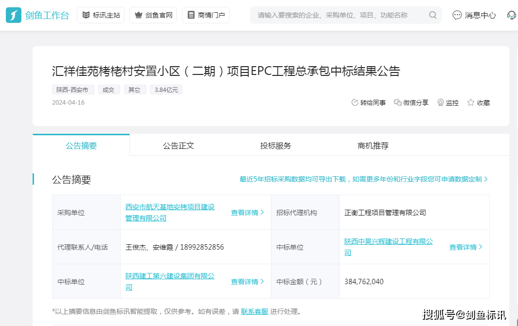This screenshot has height=326, width=518.
Task: Open the 商情门户 button
Action: coord(206,15)
